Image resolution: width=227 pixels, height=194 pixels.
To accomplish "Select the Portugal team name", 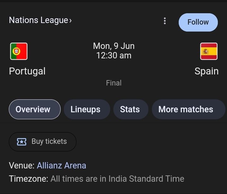I will click(x=27, y=71).
